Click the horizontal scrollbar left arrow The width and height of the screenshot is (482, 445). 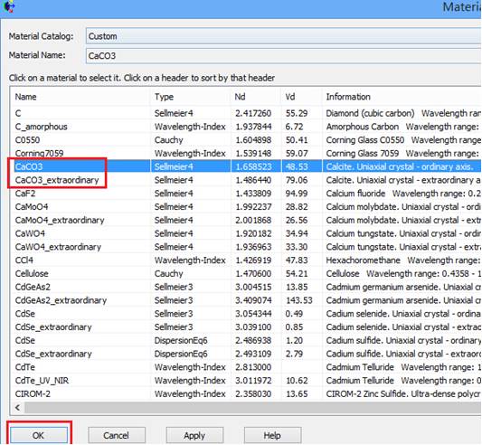(18, 408)
